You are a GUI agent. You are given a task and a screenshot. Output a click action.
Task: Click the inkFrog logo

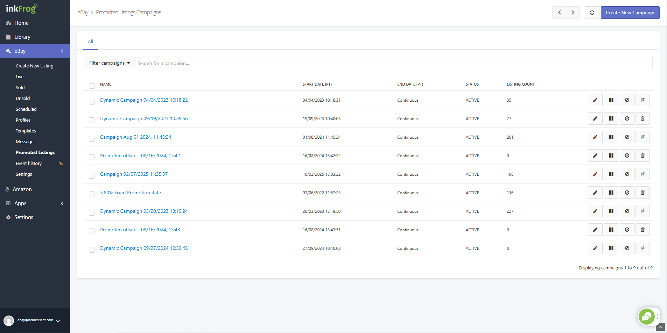(22, 8)
